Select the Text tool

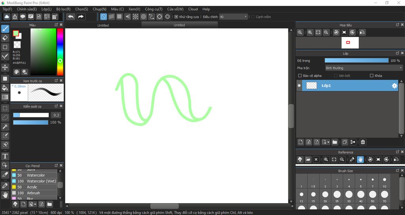tap(5, 156)
